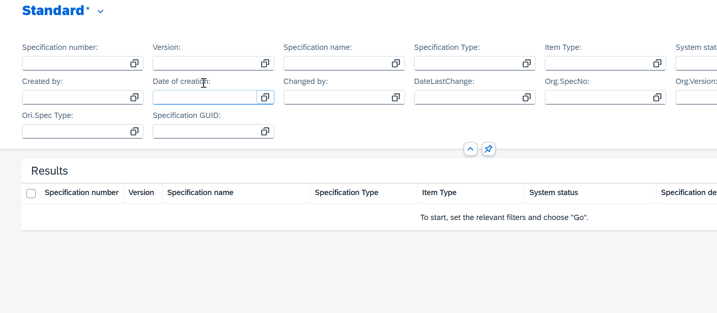Viewport: 717px width, 313px height.
Task: Open value help for Specification Type
Action: coord(526,64)
